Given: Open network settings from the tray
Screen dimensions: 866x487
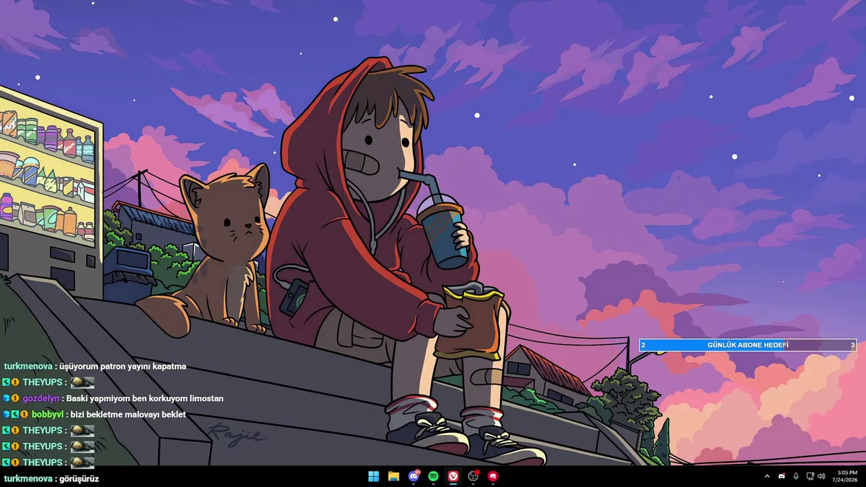Looking at the screenshot, I should (811, 476).
